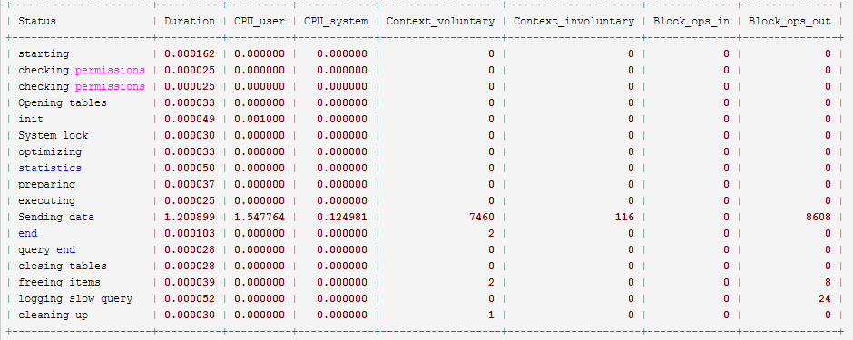
Task: Select CPU_system value 0.124981
Action: click(x=342, y=217)
